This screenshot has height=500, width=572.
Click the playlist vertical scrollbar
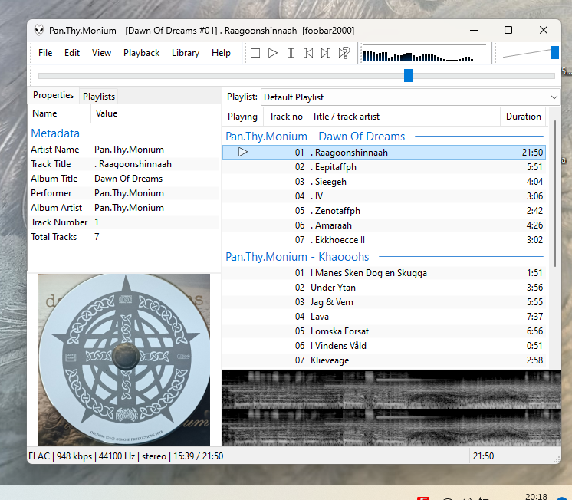click(555, 193)
